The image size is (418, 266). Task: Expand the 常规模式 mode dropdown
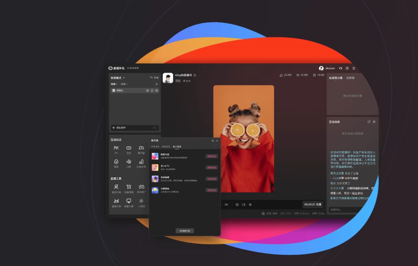click(x=117, y=78)
